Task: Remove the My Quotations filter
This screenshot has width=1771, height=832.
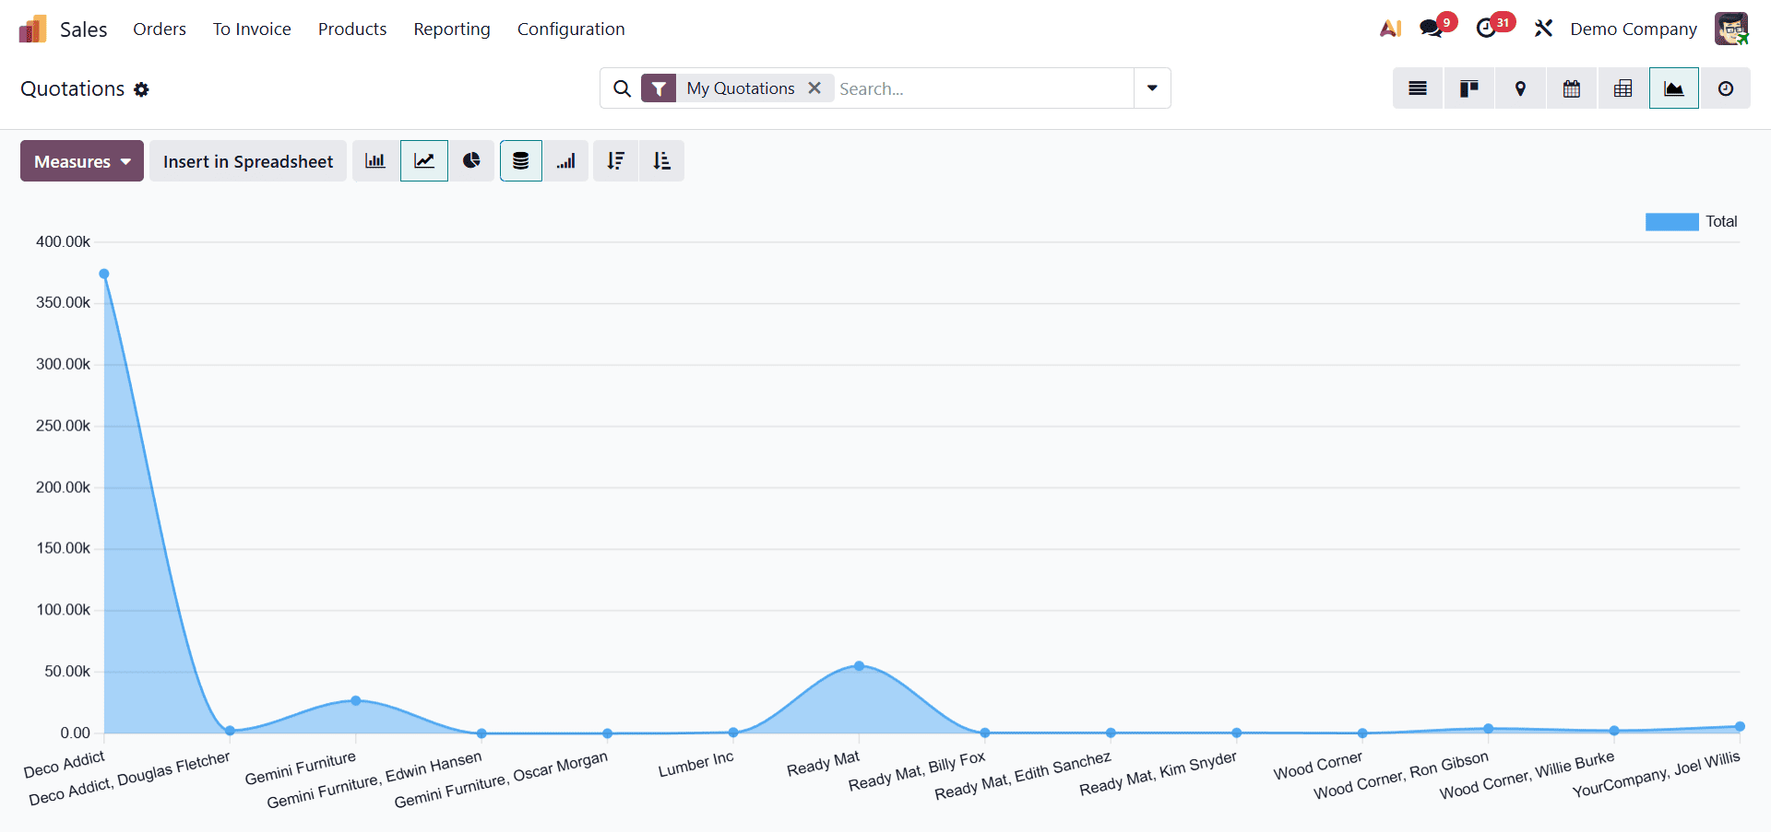Action: pyautogui.click(x=815, y=88)
